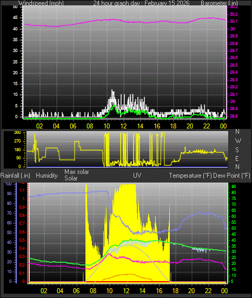Click the 30.1 barometer axis value

pyautogui.click(x=234, y=21)
